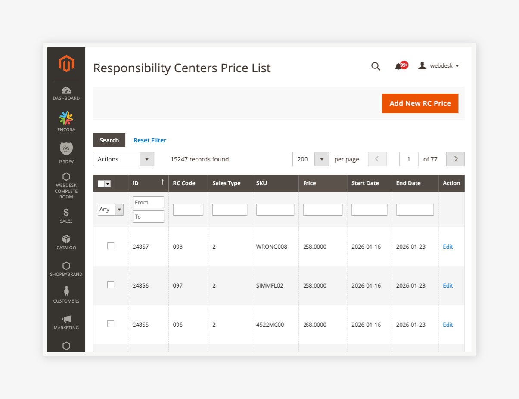The height and width of the screenshot is (399, 519).
Task: Click price value 268.0000
Action: pos(315,325)
